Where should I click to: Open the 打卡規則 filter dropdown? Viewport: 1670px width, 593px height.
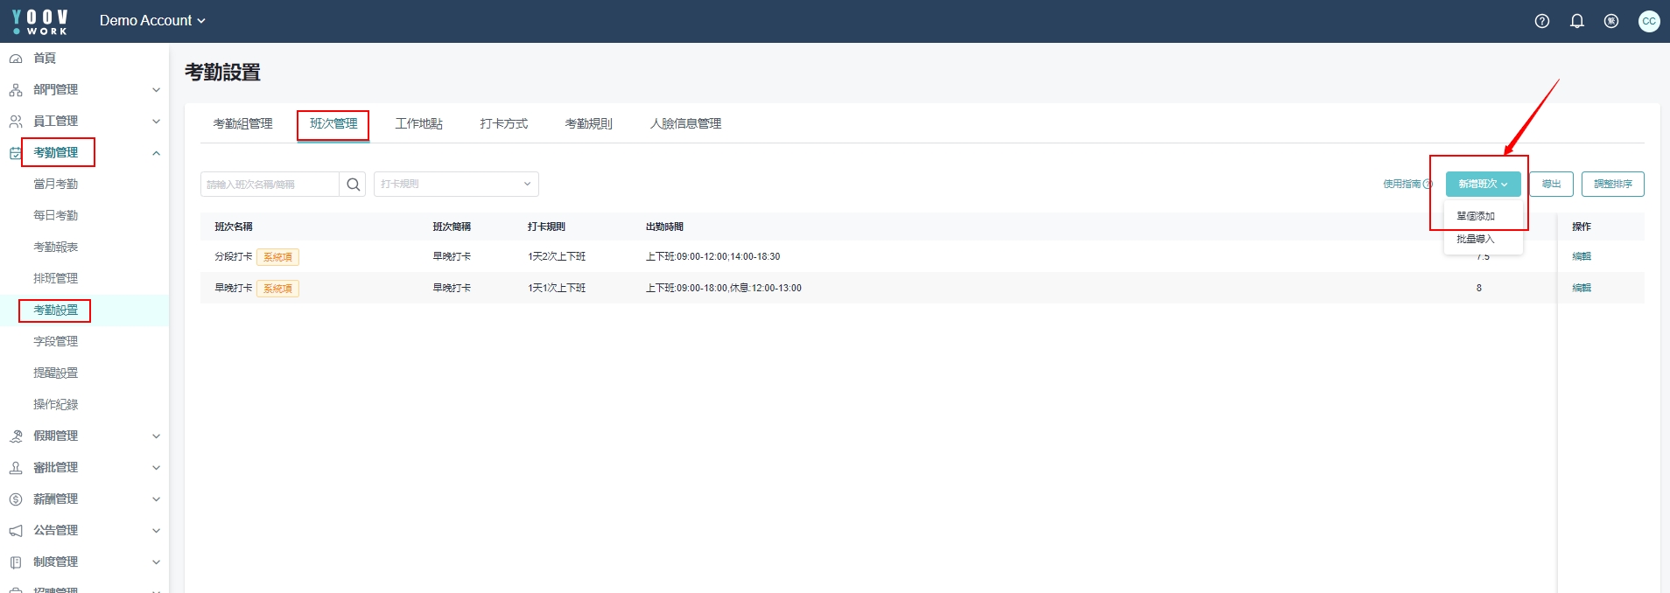point(455,185)
